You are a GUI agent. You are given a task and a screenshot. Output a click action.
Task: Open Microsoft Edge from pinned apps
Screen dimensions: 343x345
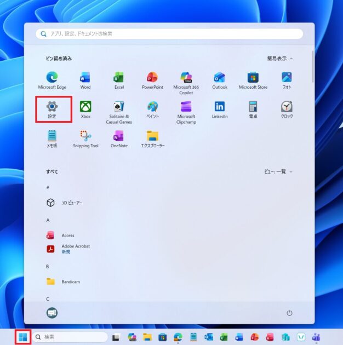[x=52, y=81]
